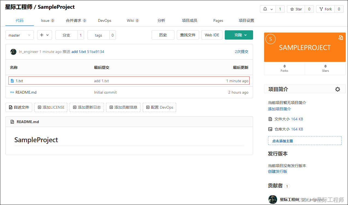Click the 文件大小 file icon
Image resolution: width=348 pixels, height=205 pixels.
pyautogui.click(x=270, y=119)
